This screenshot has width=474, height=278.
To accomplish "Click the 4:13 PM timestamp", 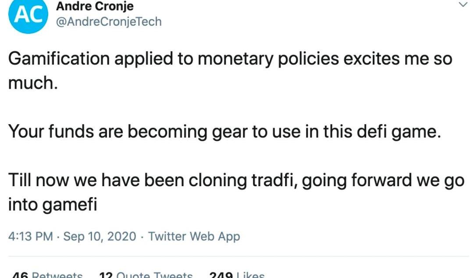I will click(30, 237).
